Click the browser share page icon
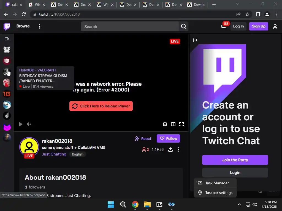Image resolution: width=282 pixels, height=211 pixels. 238,14
